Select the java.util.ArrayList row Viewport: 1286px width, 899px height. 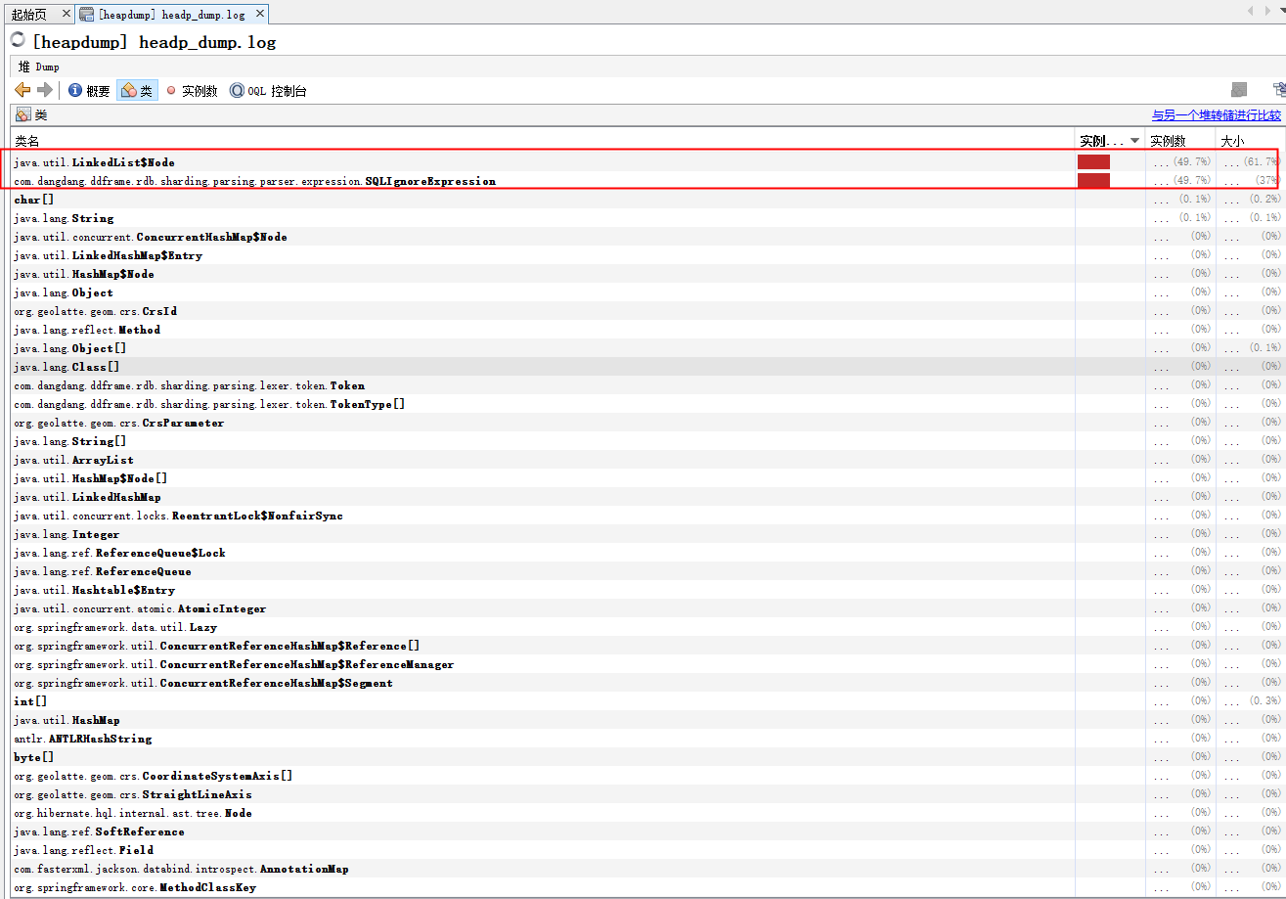(645, 460)
